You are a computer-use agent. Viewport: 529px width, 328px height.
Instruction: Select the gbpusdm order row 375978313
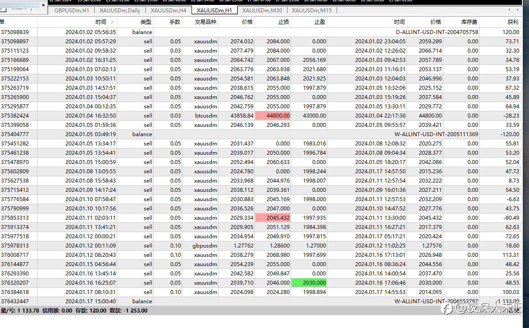pos(260,246)
